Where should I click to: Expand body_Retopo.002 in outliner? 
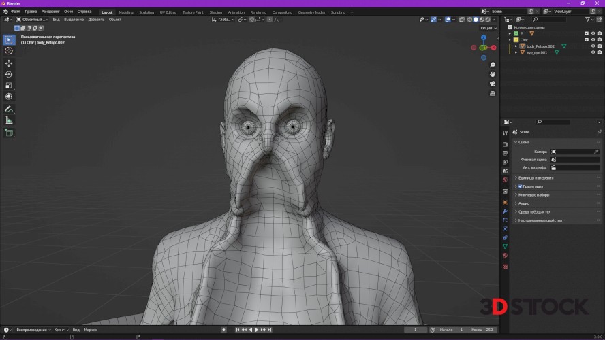tap(516, 46)
